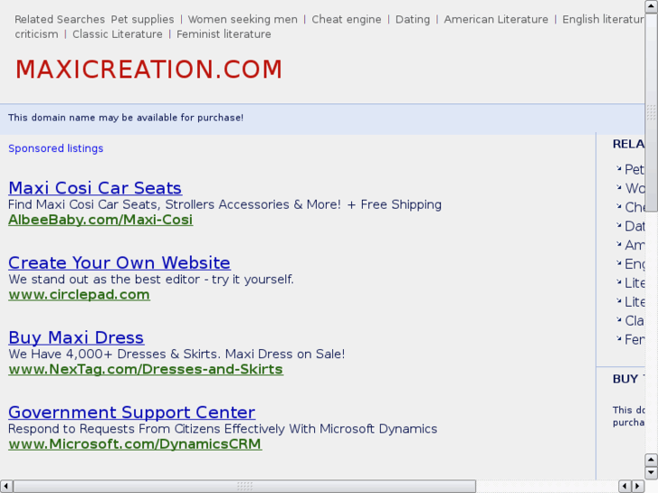Click the sidebar Dat link
This screenshot has height=493, width=658.
click(x=634, y=226)
